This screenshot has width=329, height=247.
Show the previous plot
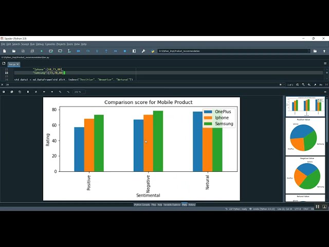point(44,92)
